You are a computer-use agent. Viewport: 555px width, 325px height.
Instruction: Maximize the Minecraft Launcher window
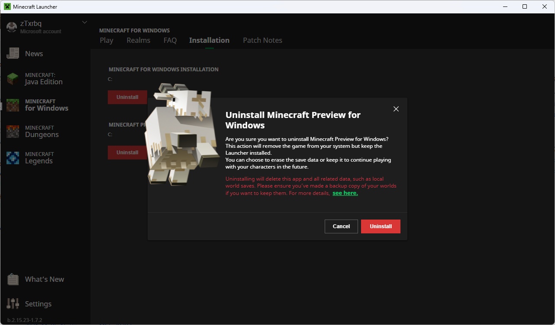pyautogui.click(x=525, y=7)
